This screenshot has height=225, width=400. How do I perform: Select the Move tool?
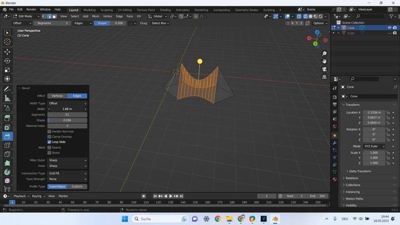coord(7,52)
